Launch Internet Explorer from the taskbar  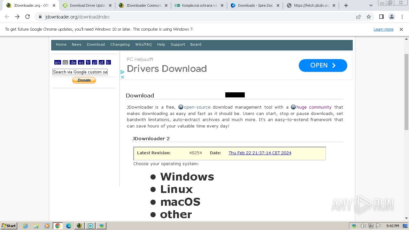point(25,226)
